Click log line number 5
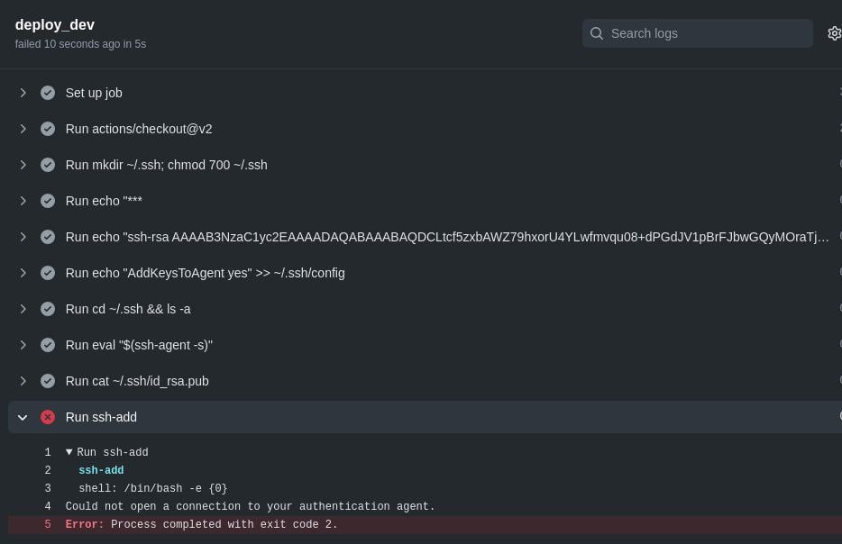 (x=48, y=524)
